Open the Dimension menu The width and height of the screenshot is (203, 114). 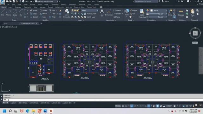click(55, 4)
